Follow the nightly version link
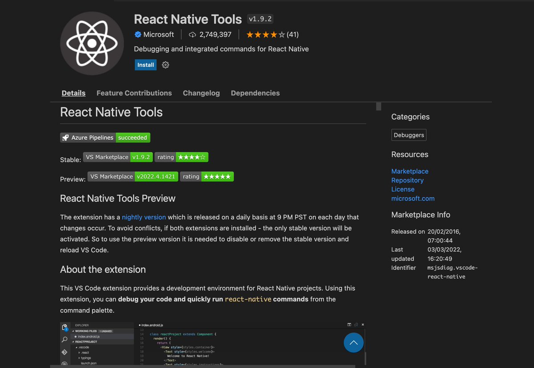This screenshot has width=534, height=368. (144, 217)
